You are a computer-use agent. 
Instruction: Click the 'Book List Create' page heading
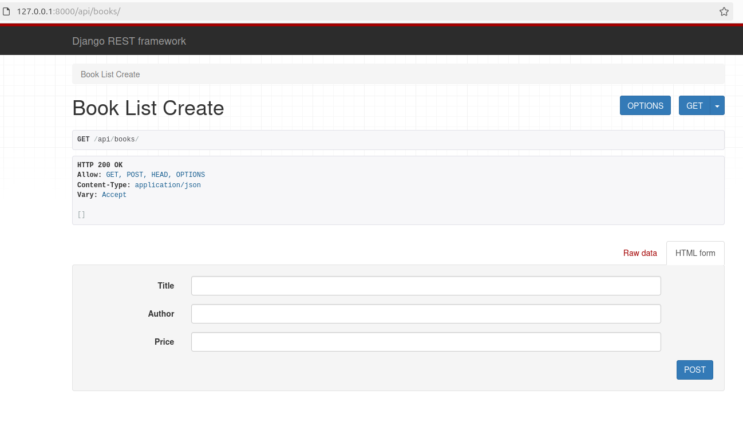tap(148, 108)
